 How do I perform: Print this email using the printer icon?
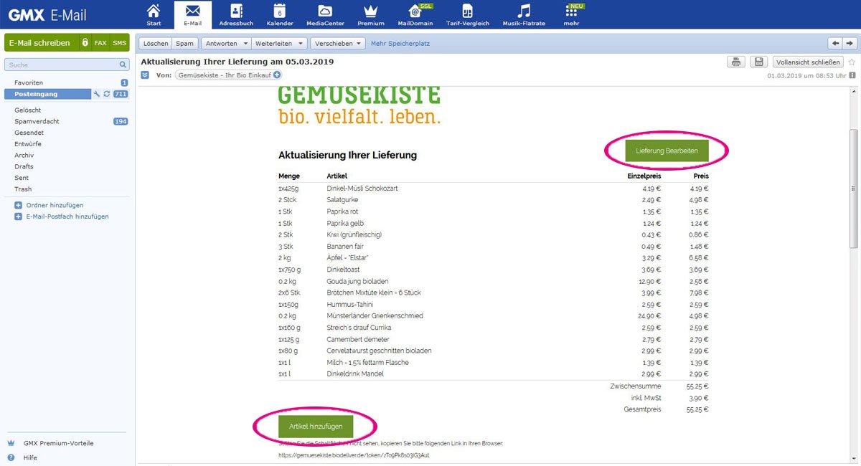pos(735,62)
